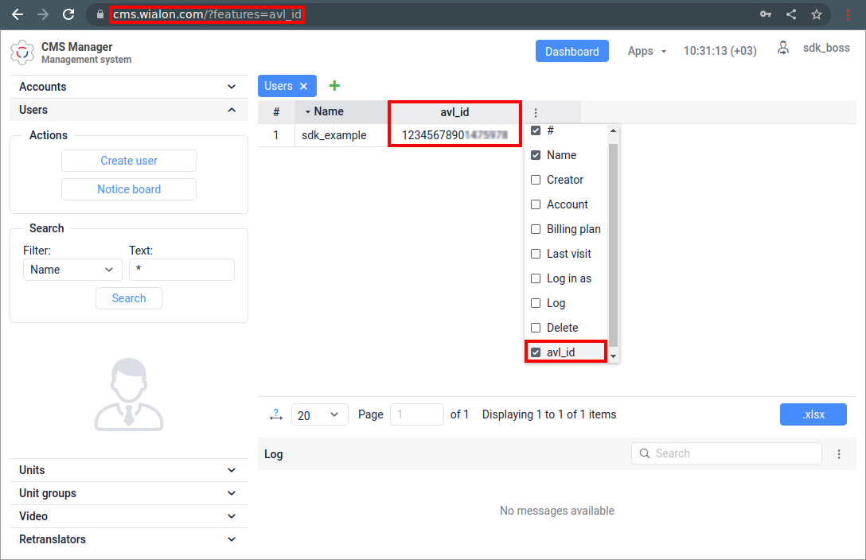Click the Page number input field
This screenshot has height=560, width=866.
[x=417, y=415]
